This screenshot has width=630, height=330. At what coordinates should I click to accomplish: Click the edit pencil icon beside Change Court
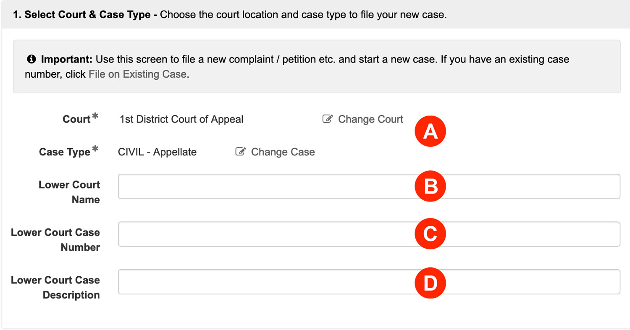327,119
